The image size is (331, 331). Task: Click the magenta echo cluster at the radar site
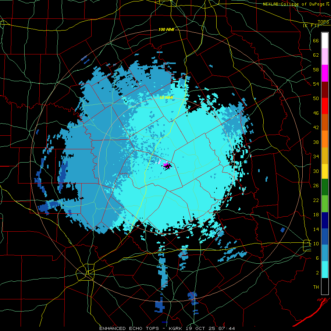click(167, 165)
